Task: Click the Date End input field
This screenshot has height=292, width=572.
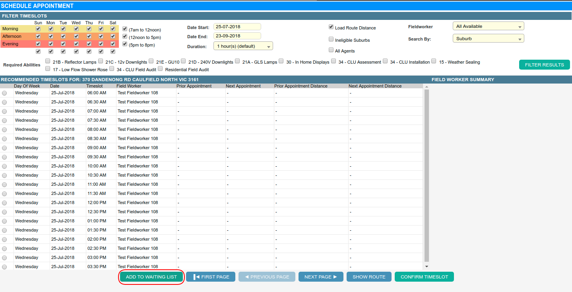Action: 237,36
